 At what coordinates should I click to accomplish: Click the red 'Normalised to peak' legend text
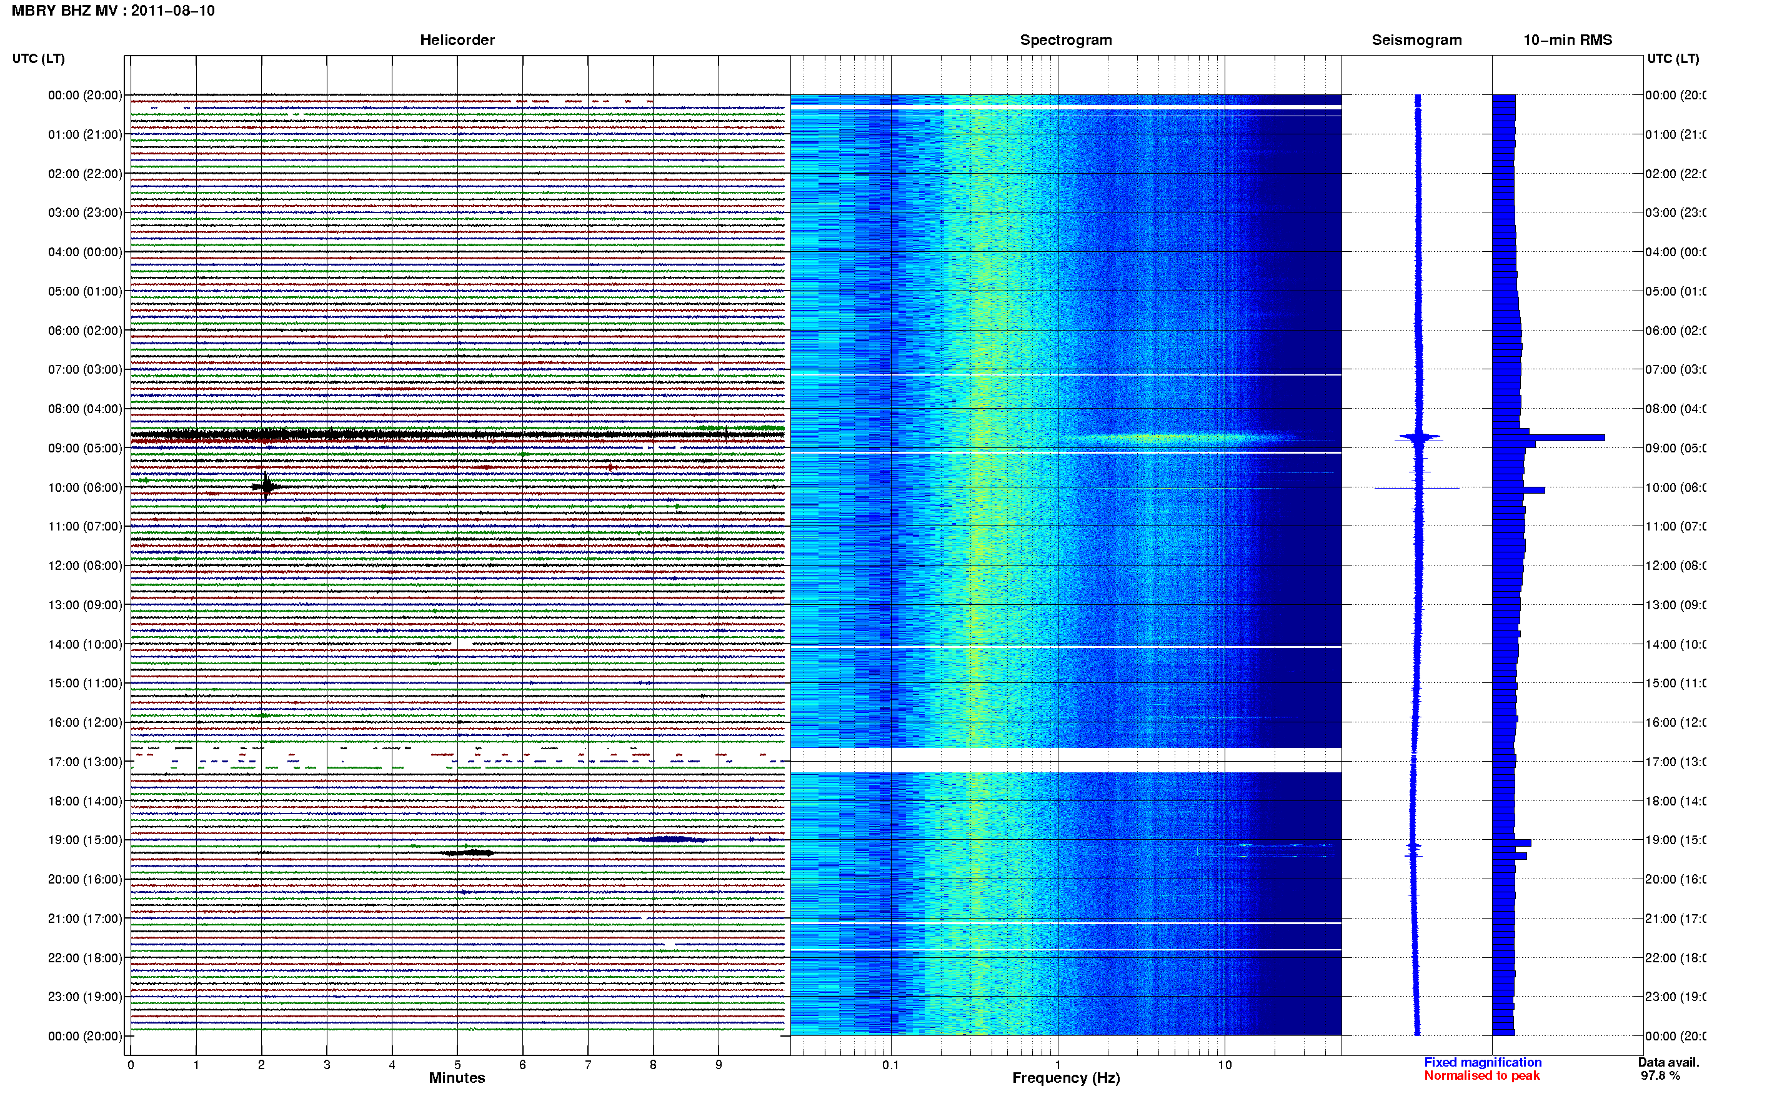click(x=1481, y=1076)
